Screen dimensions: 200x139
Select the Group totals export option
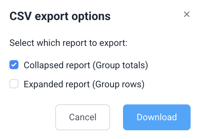pyautogui.click(x=14, y=65)
